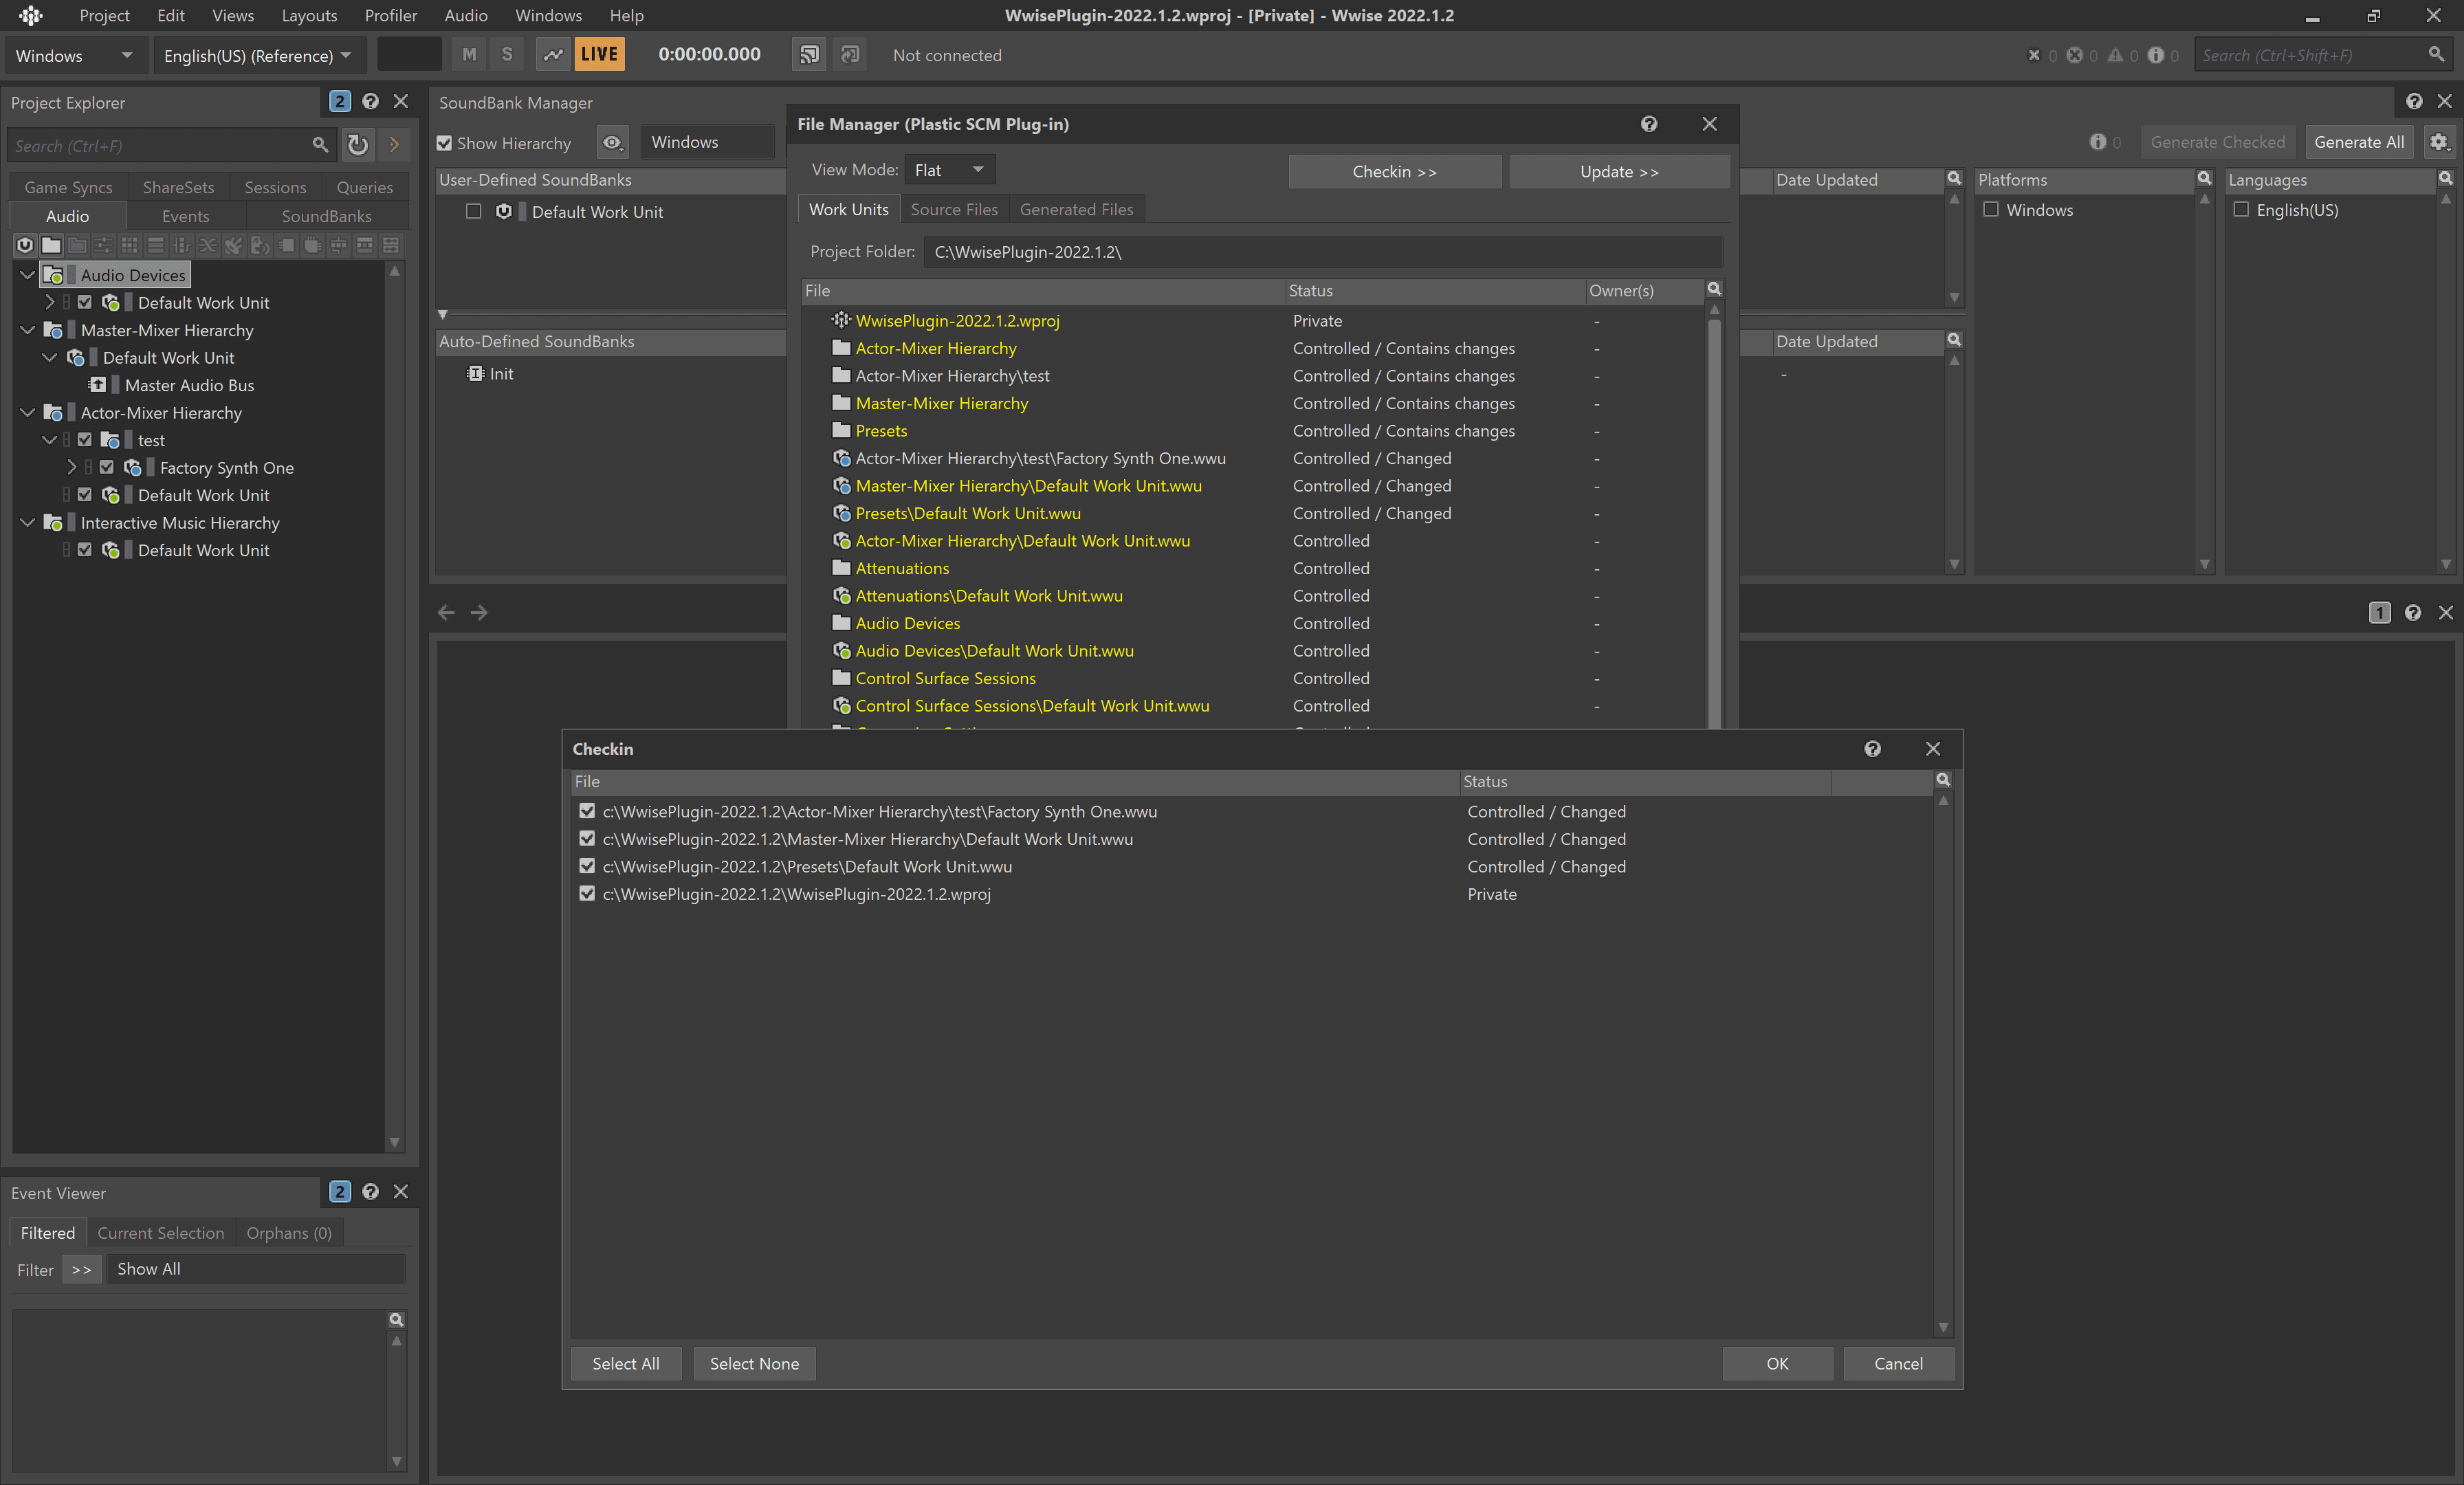Collapse the Master-Mixer Hierarchy tree node

pos(28,330)
